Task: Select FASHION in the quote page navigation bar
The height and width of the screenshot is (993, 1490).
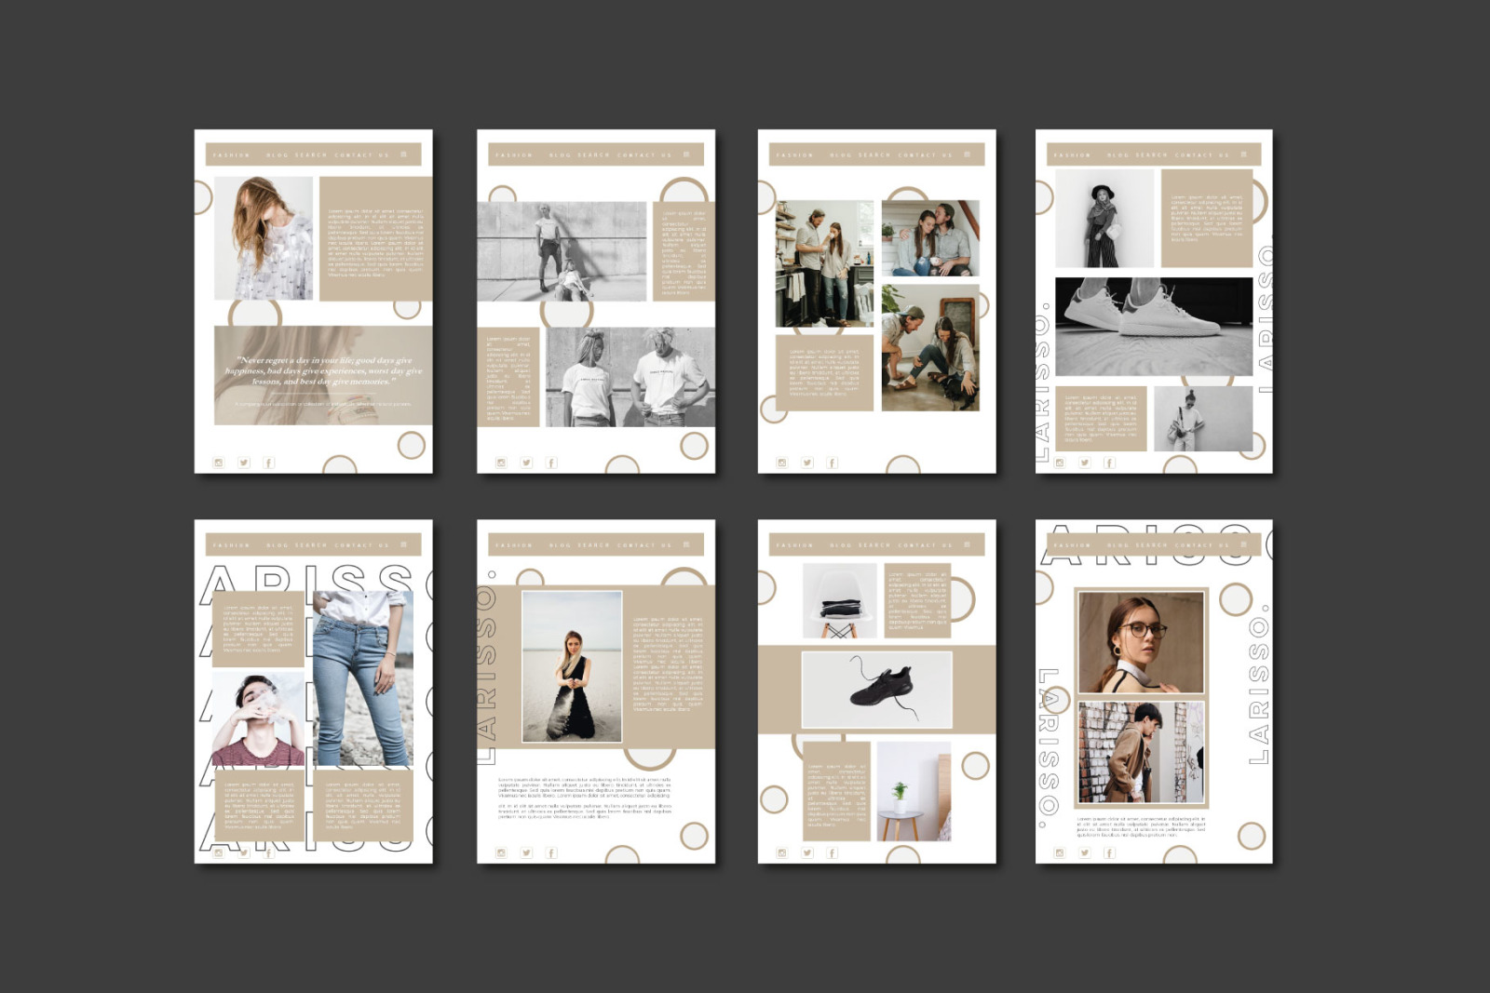Action: click(232, 155)
